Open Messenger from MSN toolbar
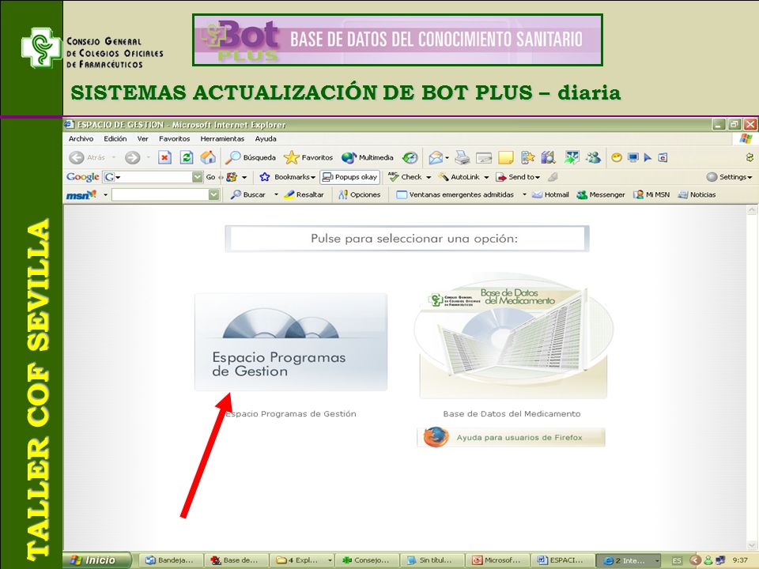 click(601, 195)
